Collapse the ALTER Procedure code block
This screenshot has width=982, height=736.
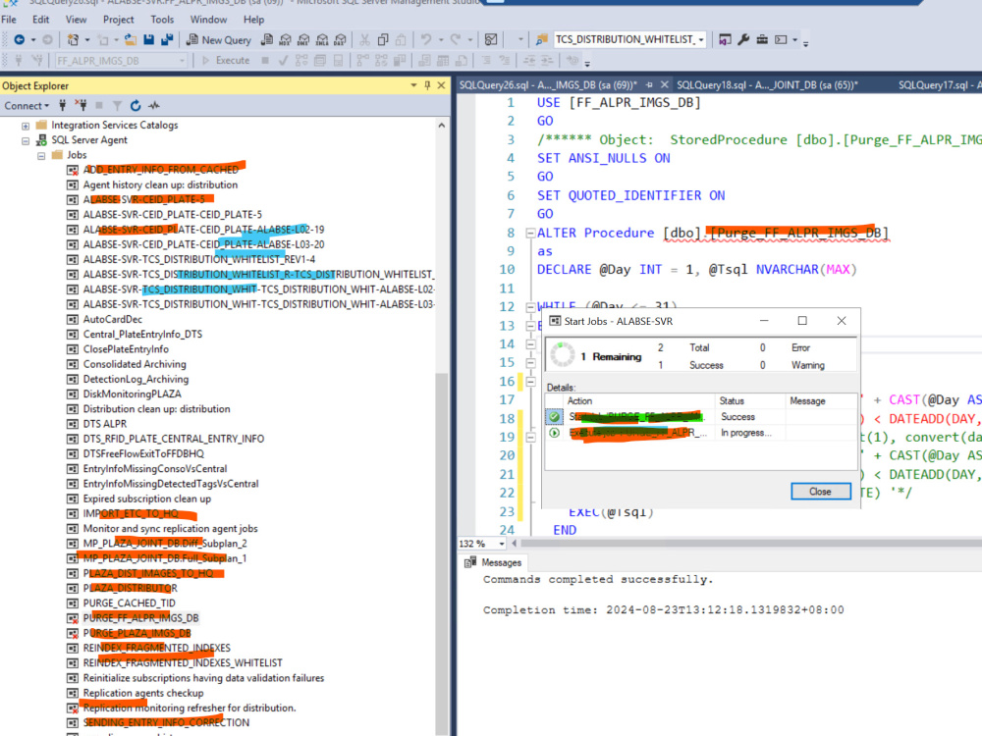[530, 234]
